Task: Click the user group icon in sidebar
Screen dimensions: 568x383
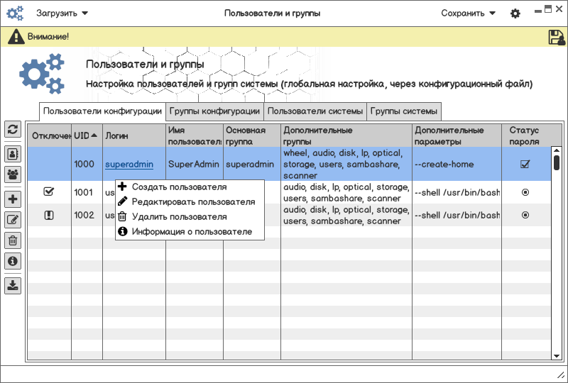Action: [x=13, y=174]
